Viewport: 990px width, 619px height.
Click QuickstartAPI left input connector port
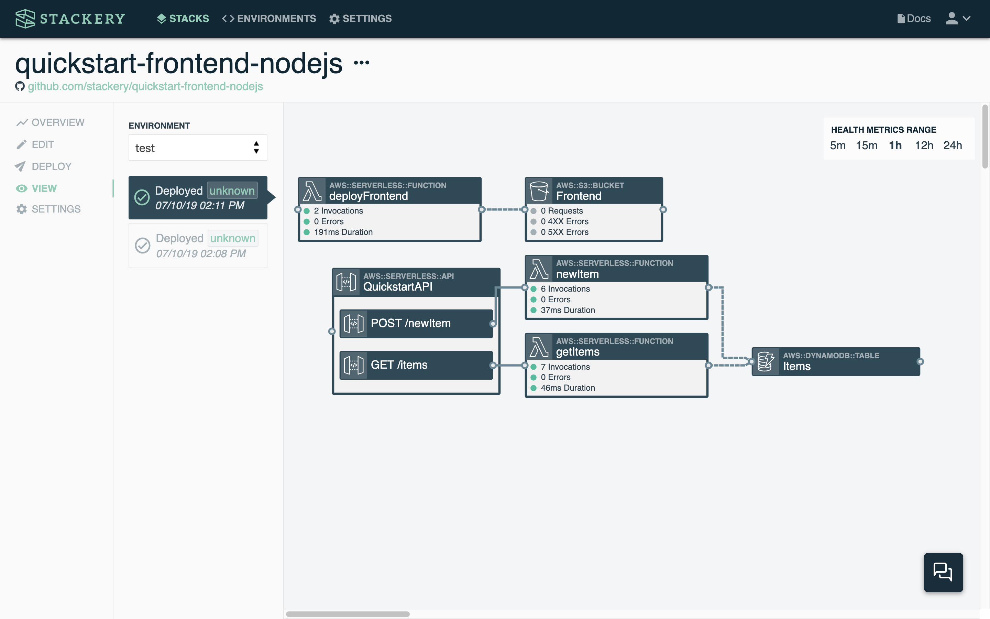click(332, 331)
